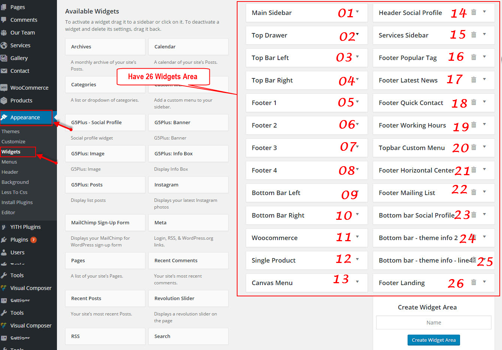The height and width of the screenshot is (350, 502).
Task: Delete the Footer Latest News widget area
Action: pos(474,80)
